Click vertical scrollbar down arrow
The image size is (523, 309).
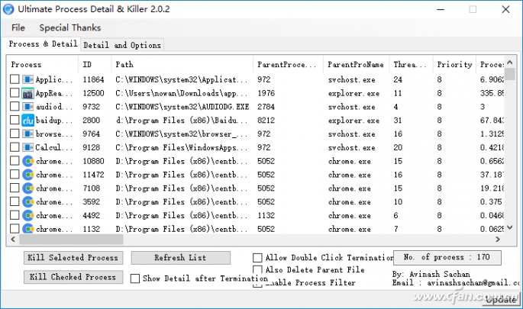[x=510, y=227]
